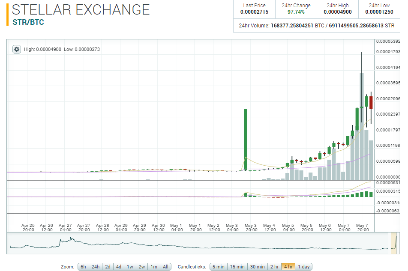This screenshot has width=408, height=271.
Task: Open chart settings gear icon
Action: [x=17, y=49]
